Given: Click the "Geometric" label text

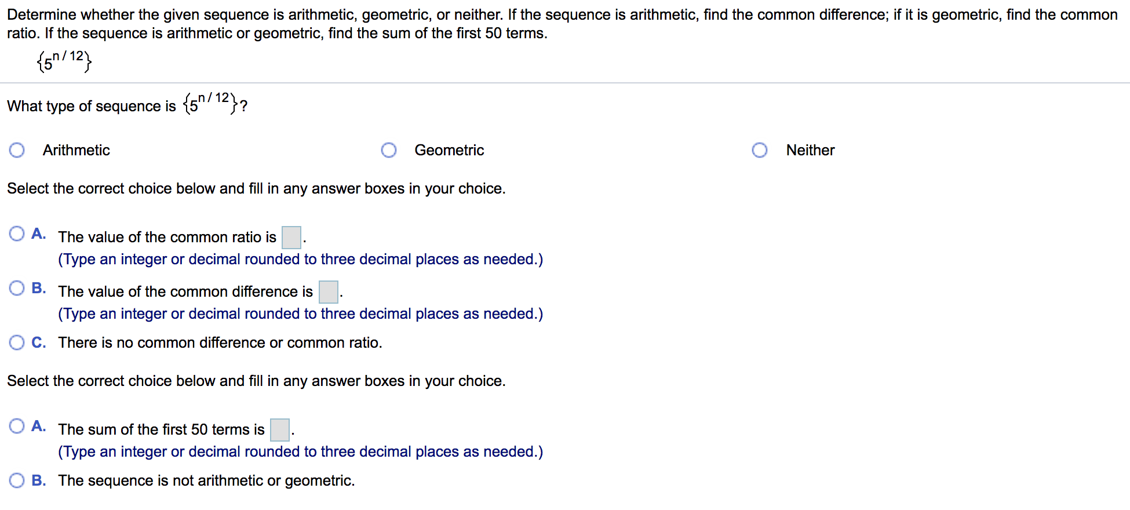Looking at the screenshot, I should click(x=449, y=150).
